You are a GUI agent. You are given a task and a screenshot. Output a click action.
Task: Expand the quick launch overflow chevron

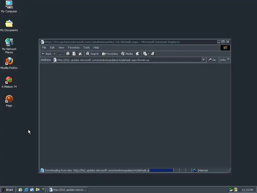tap(43, 189)
